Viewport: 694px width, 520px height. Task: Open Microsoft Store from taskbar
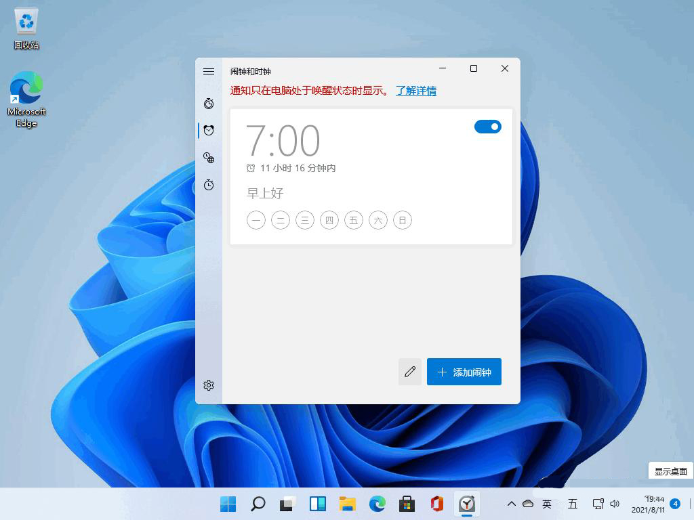click(407, 504)
